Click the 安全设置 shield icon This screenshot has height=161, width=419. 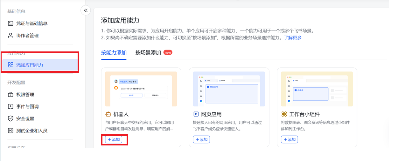tap(10, 119)
